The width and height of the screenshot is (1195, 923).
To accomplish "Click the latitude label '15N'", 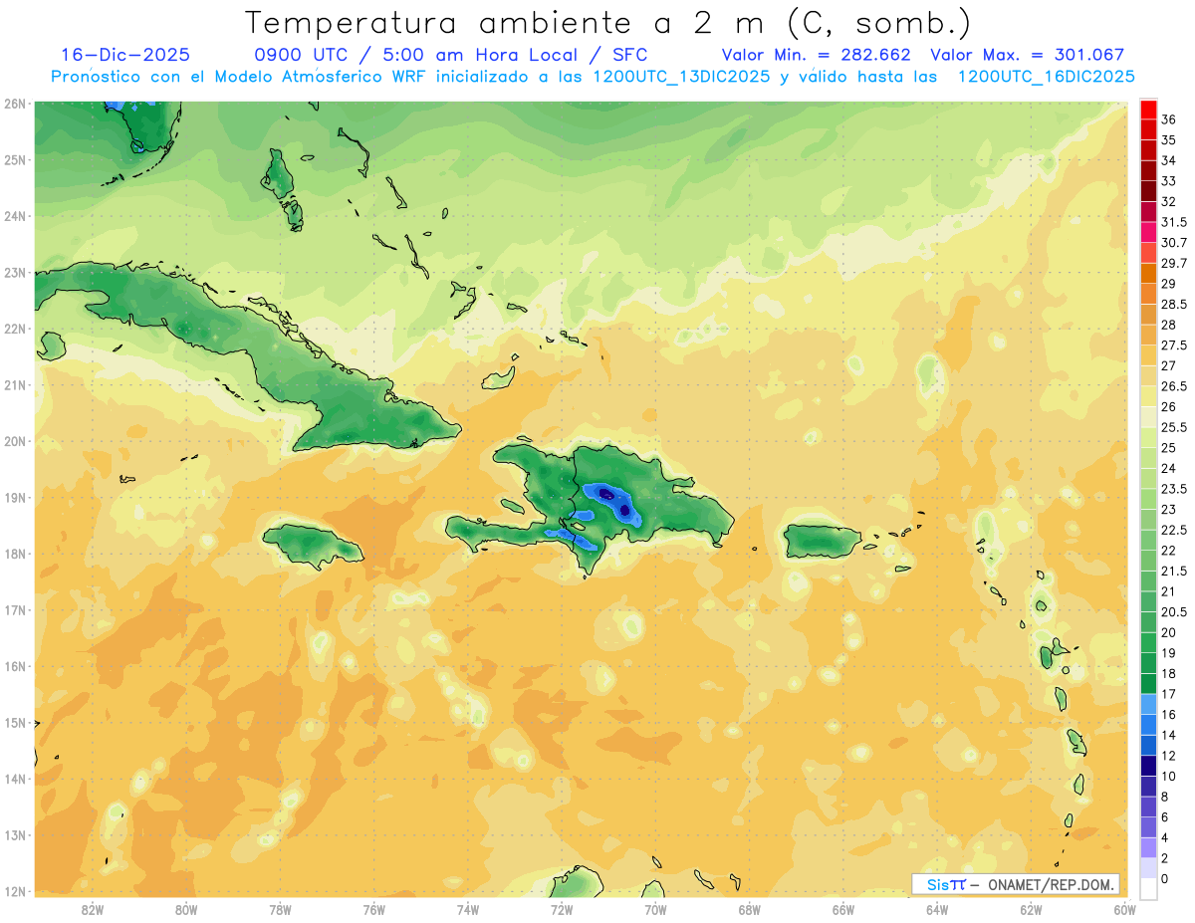I will pyautogui.click(x=15, y=722).
